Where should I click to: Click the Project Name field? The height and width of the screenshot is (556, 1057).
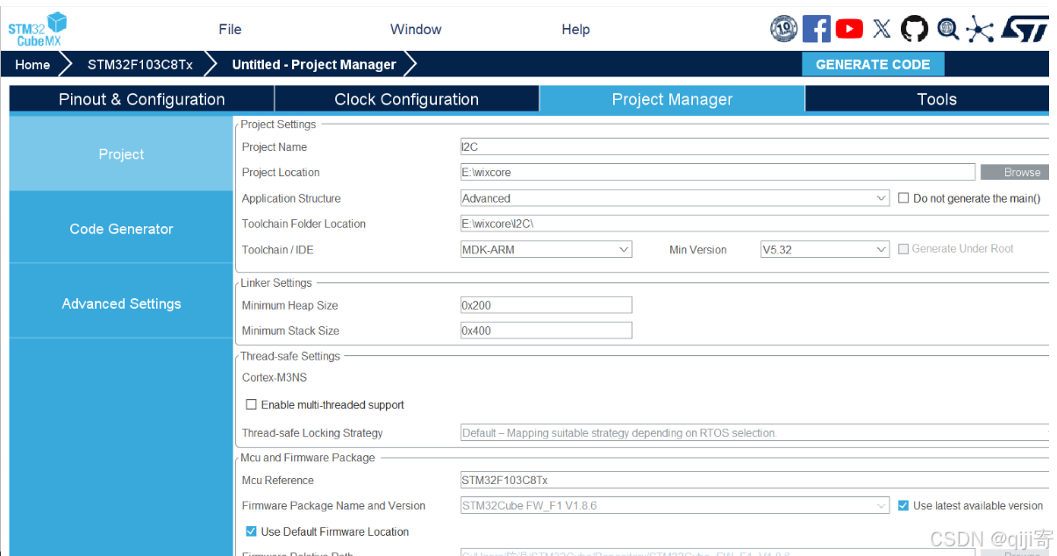(754, 146)
